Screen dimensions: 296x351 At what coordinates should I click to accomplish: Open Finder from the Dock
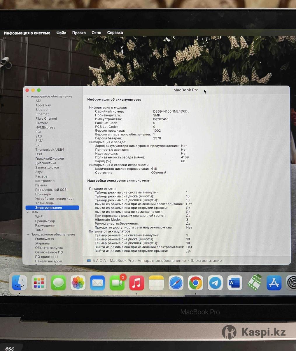tap(19, 283)
